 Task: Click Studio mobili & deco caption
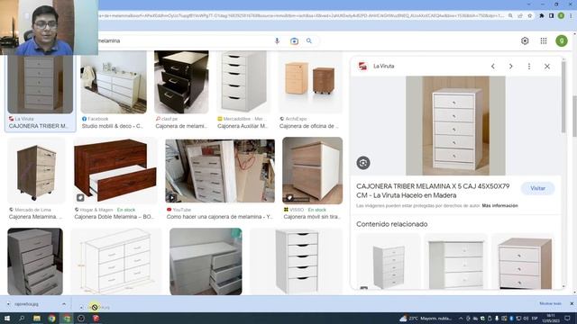click(x=112, y=126)
